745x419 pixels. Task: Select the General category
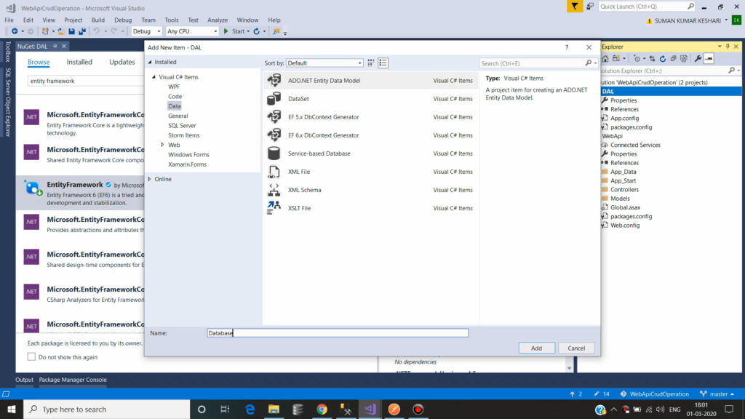pos(178,116)
